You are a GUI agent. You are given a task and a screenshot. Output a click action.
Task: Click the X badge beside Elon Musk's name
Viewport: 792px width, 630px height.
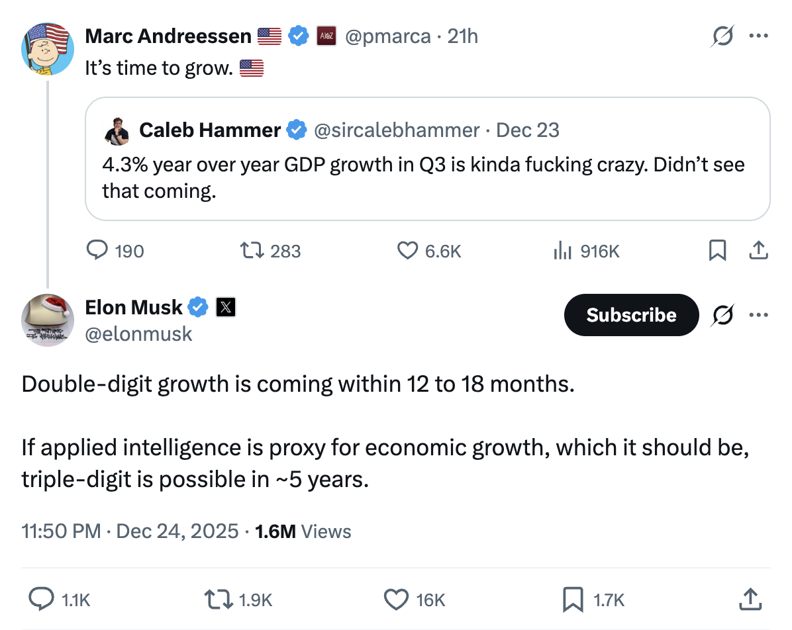point(225,306)
